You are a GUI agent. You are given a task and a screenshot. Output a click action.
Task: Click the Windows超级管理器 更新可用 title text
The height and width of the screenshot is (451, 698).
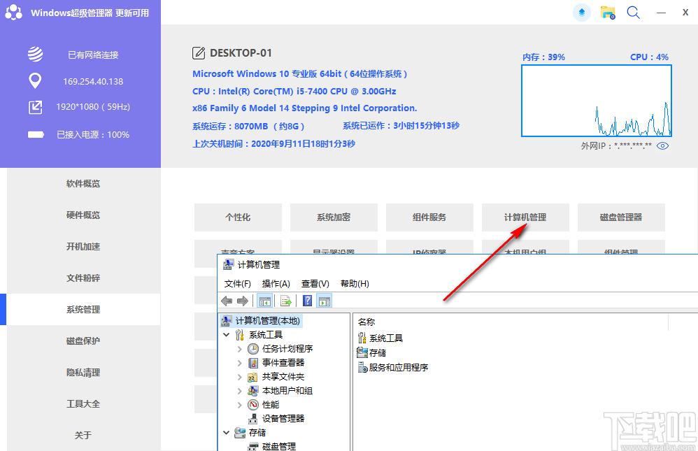pos(90,13)
